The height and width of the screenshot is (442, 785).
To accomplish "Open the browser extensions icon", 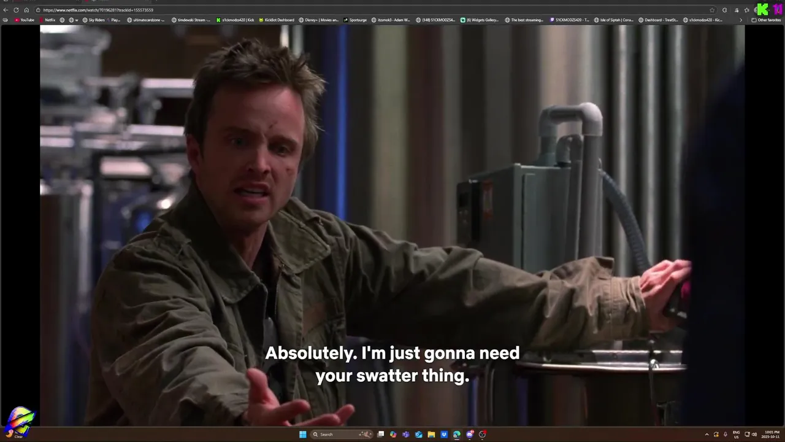I will (x=724, y=10).
